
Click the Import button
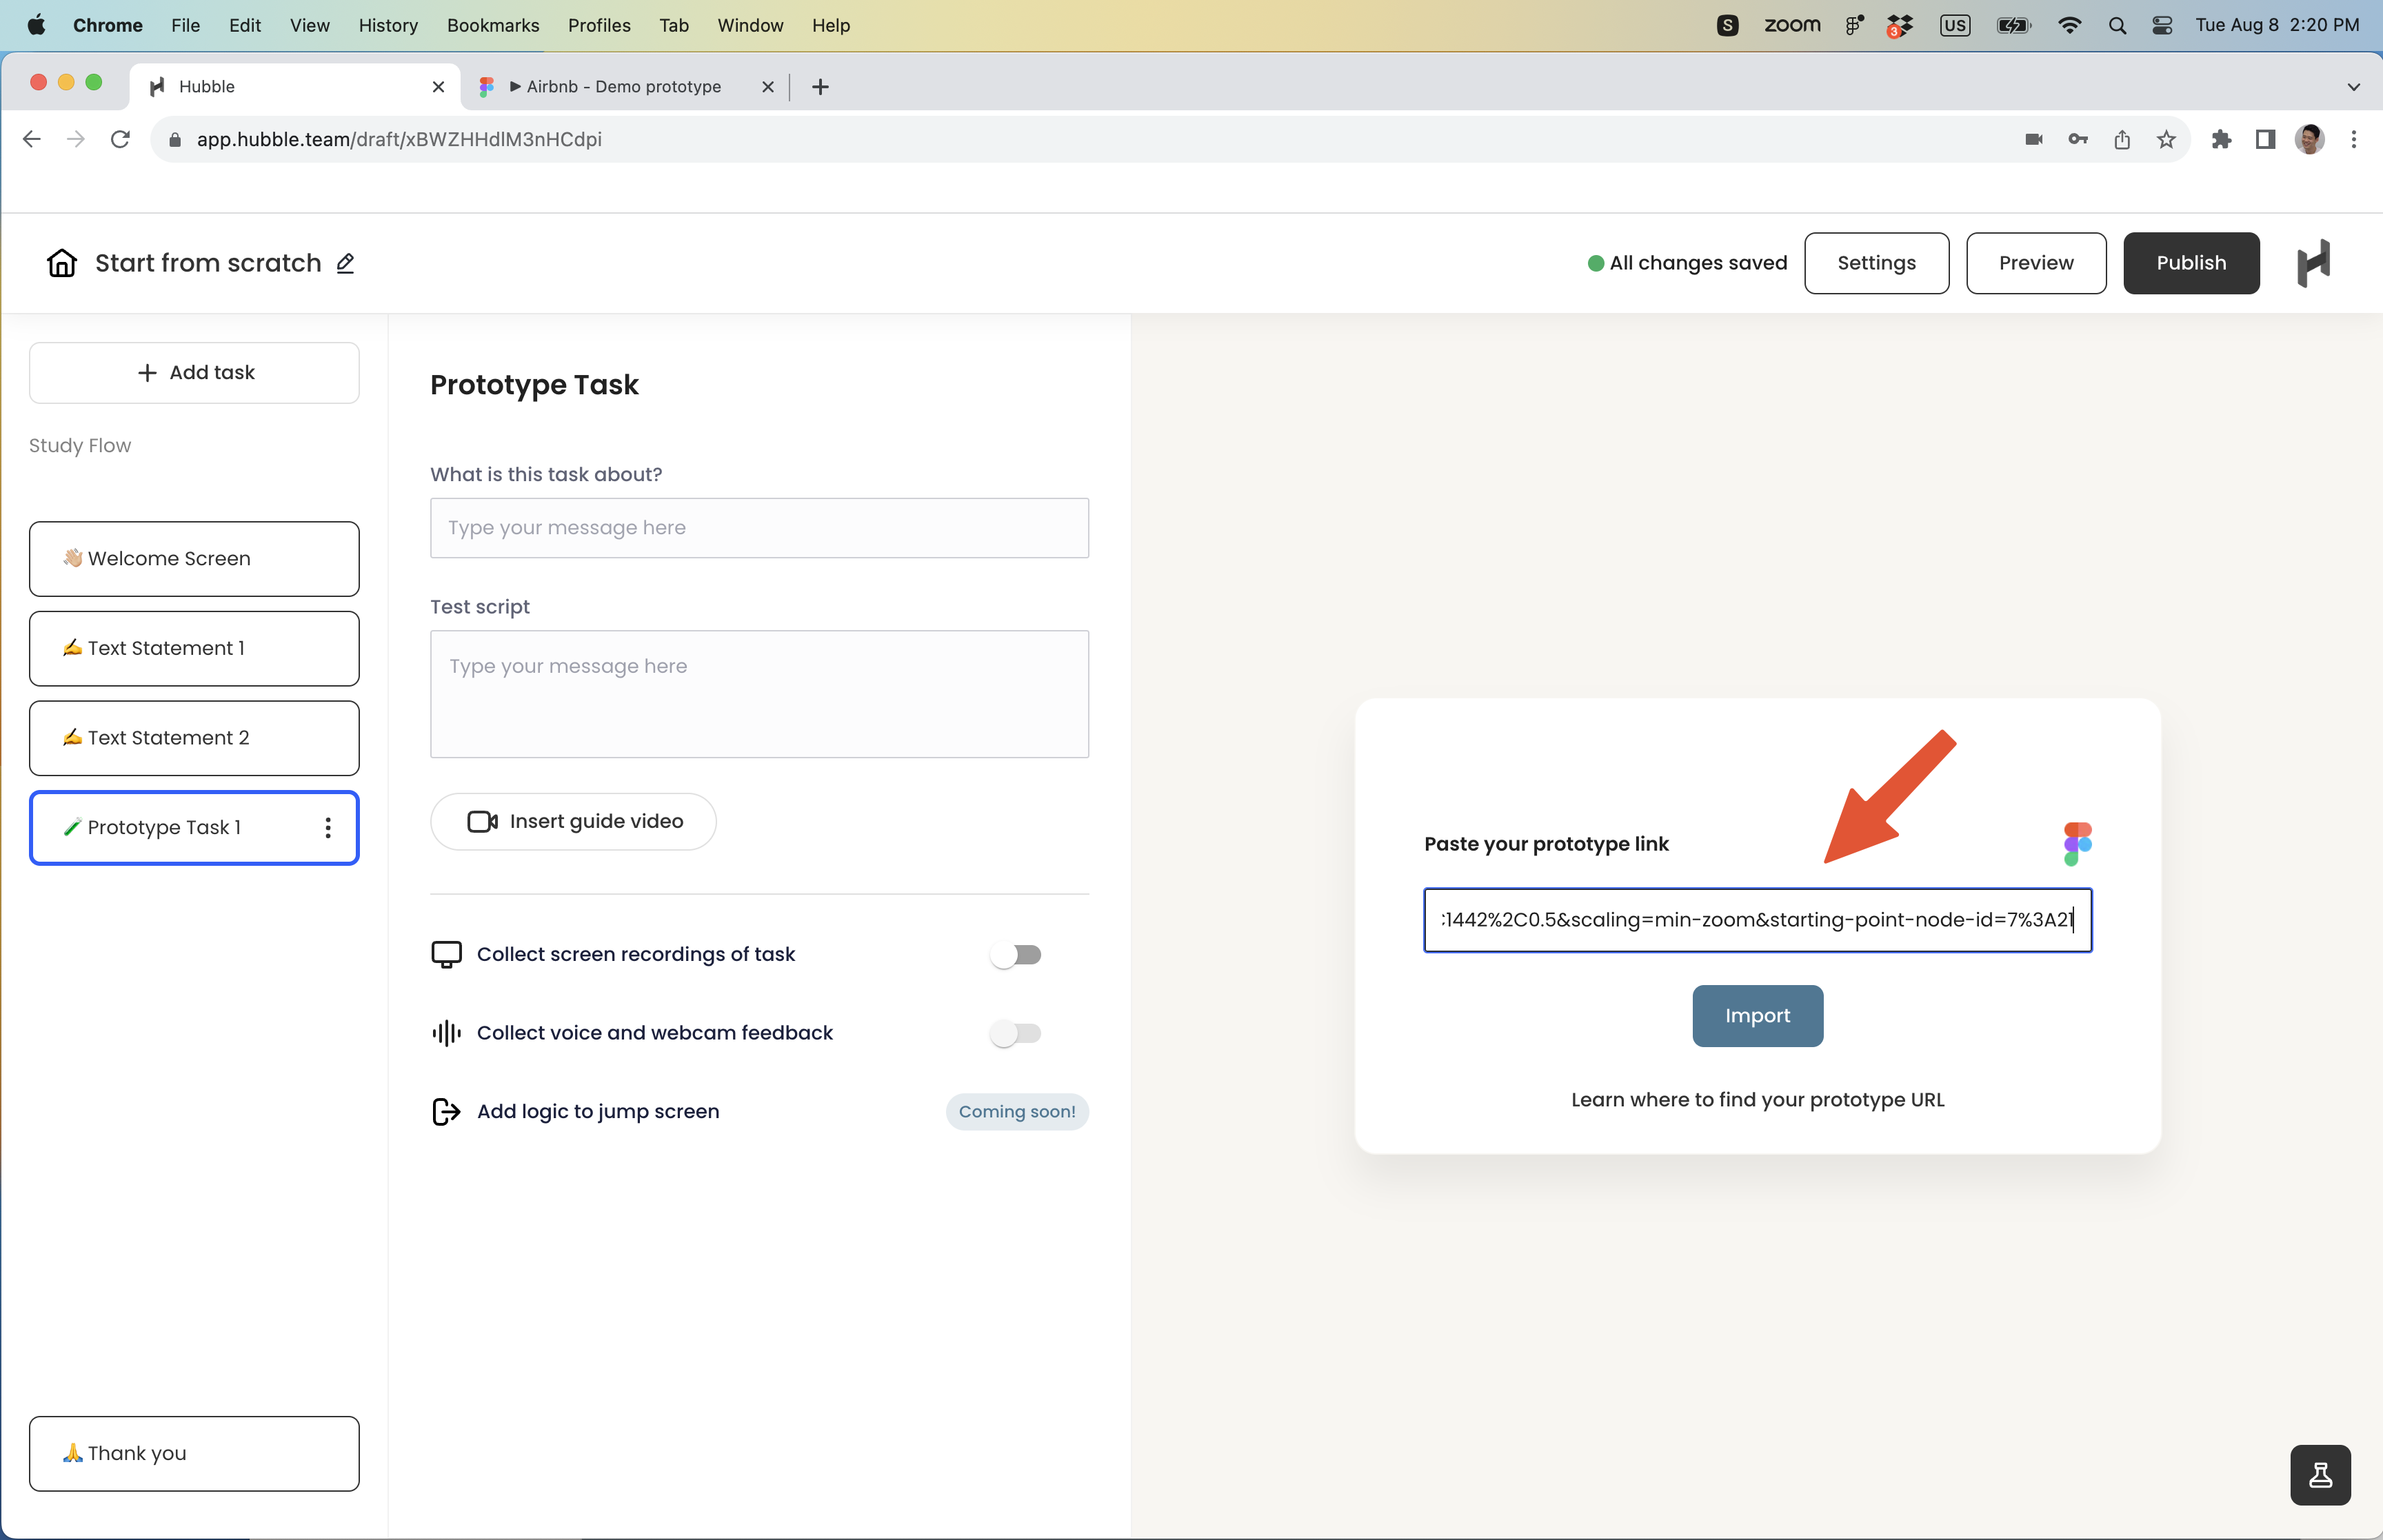[1757, 1016]
